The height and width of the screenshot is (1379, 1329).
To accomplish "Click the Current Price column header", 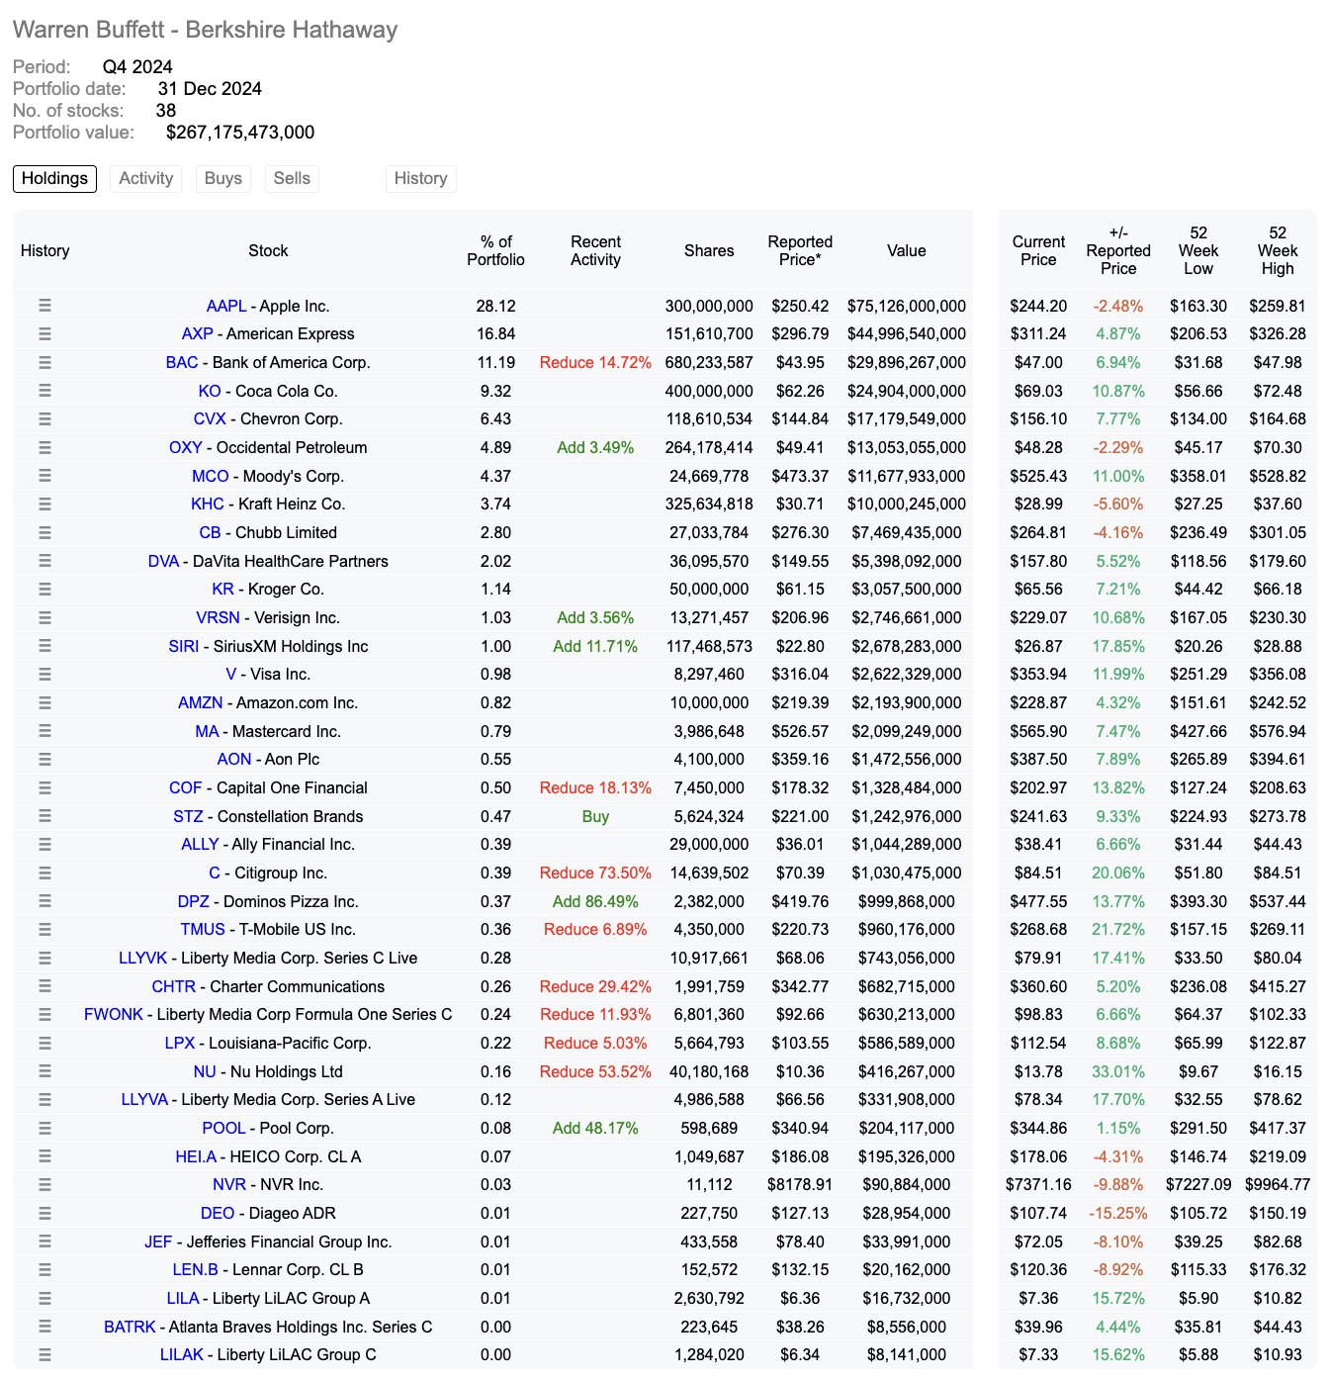I will (1038, 251).
